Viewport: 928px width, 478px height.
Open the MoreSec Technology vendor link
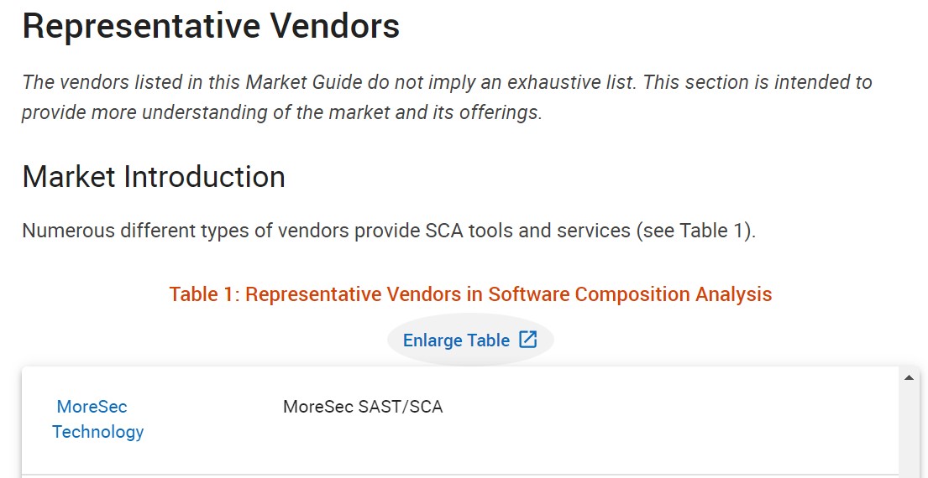click(x=97, y=419)
